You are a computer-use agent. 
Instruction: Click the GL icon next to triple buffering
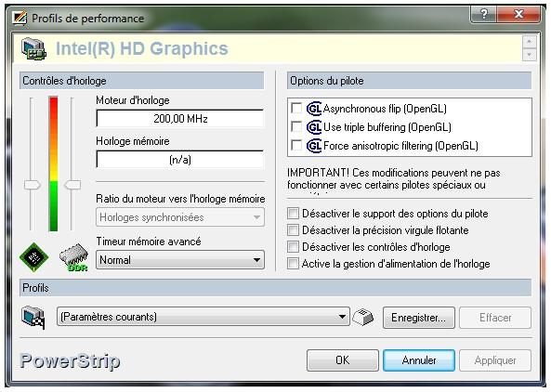pos(314,127)
